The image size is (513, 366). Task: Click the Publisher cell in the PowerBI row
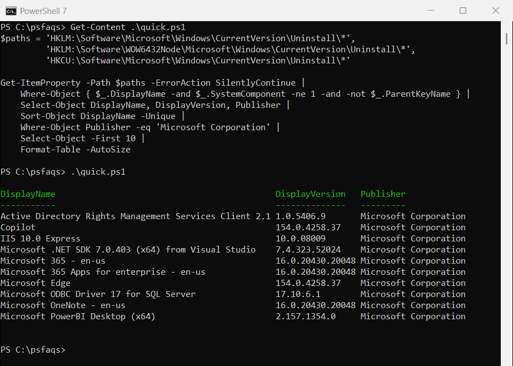413,316
